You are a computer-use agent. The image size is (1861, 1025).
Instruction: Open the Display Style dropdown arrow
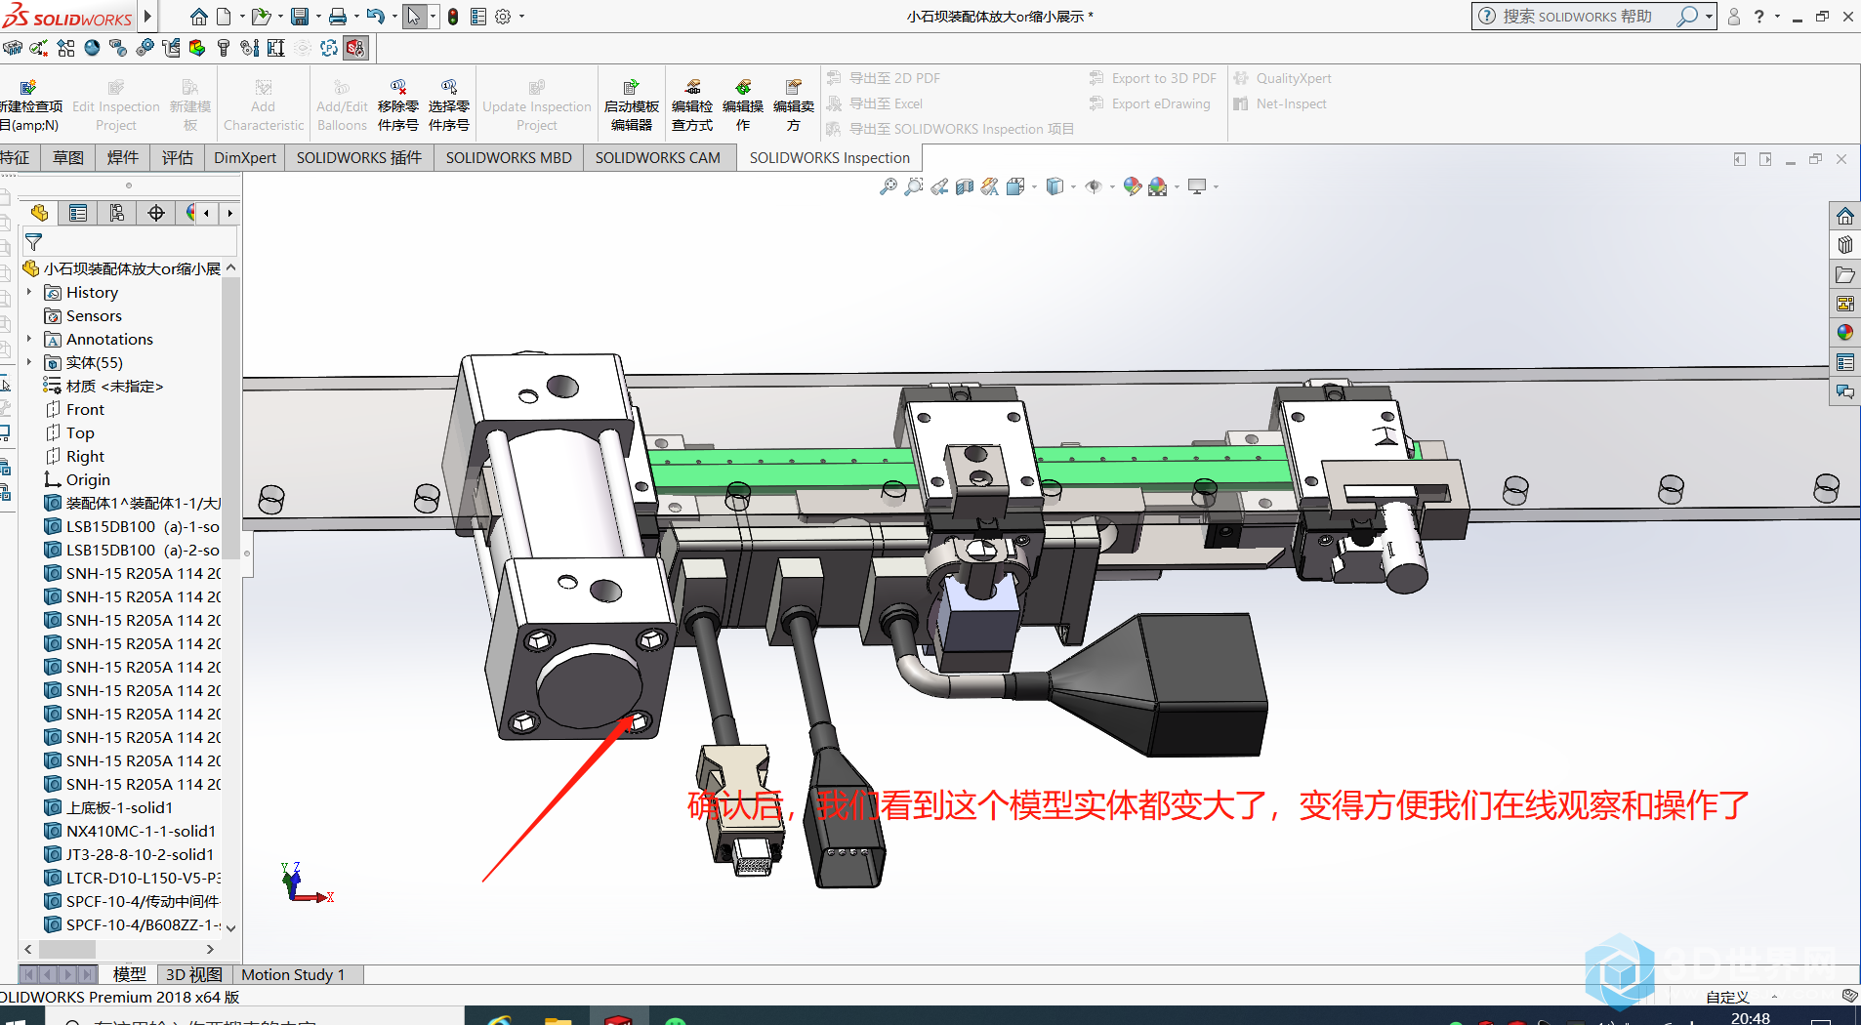coord(1073,186)
